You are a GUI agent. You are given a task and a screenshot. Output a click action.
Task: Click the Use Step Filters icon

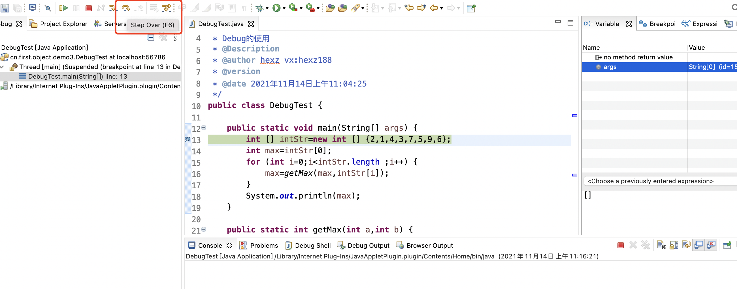click(x=166, y=8)
